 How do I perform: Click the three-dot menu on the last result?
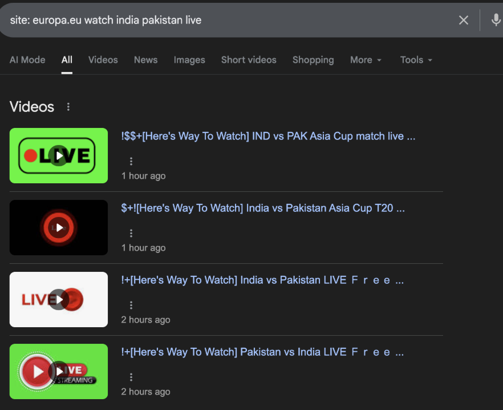(x=131, y=377)
